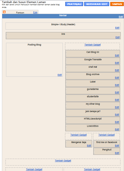Edit the Blog Archive gadget

tap(117, 78)
